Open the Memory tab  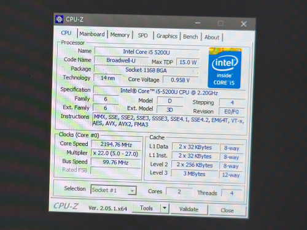point(120,35)
